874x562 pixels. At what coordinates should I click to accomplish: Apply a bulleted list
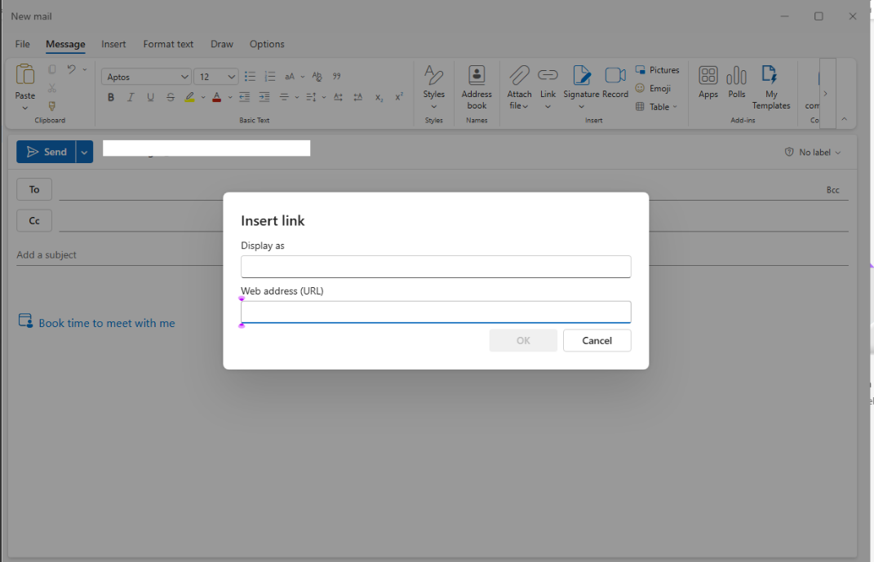[x=250, y=77]
